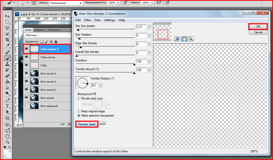The width and height of the screenshot is (273, 160).
Task: Select the Clone Stamp tool
Action: coord(7,64)
